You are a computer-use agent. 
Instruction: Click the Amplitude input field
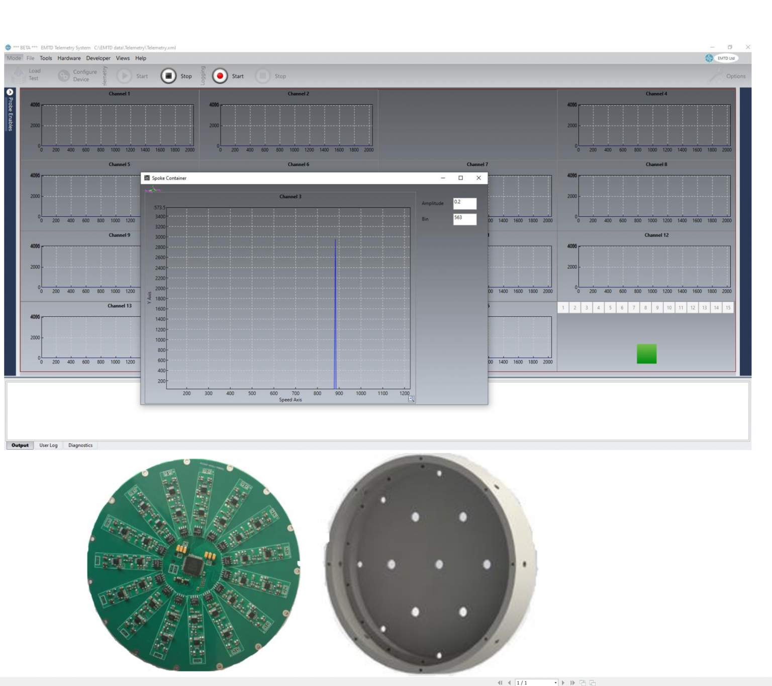(464, 203)
